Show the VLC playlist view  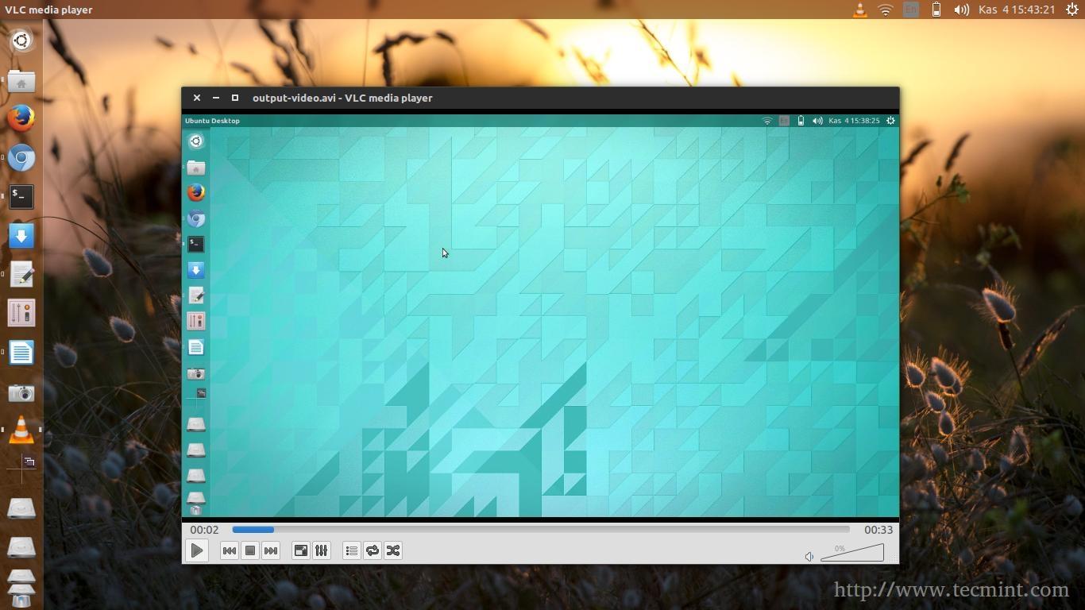(x=352, y=550)
